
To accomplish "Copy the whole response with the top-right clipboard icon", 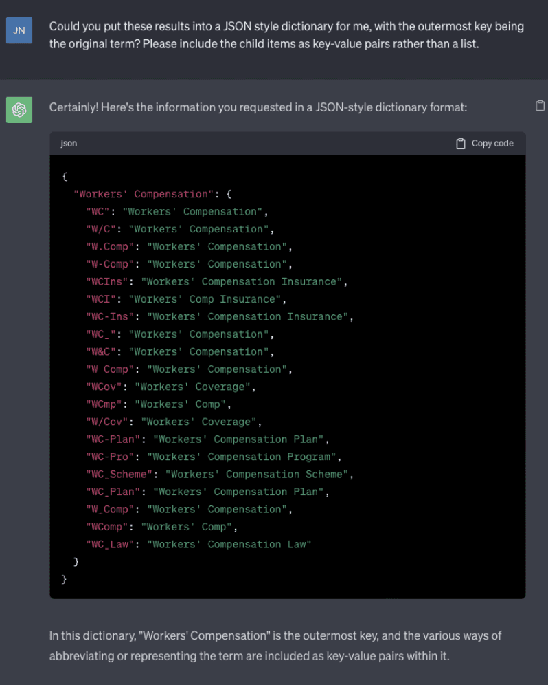I will (540, 106).
